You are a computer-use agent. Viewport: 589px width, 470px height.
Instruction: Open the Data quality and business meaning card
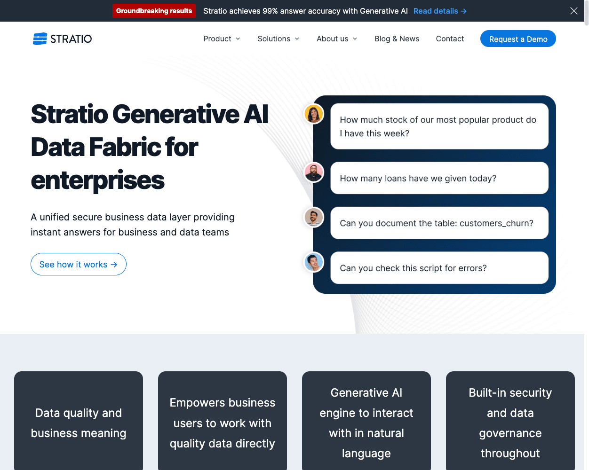point(79,423)
